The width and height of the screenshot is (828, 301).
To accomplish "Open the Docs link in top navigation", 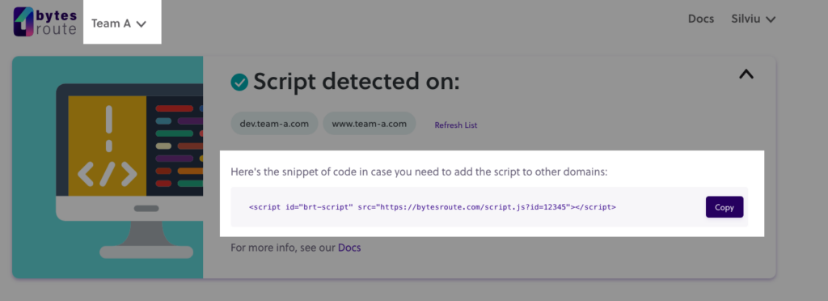I will [x=701, y=19].
